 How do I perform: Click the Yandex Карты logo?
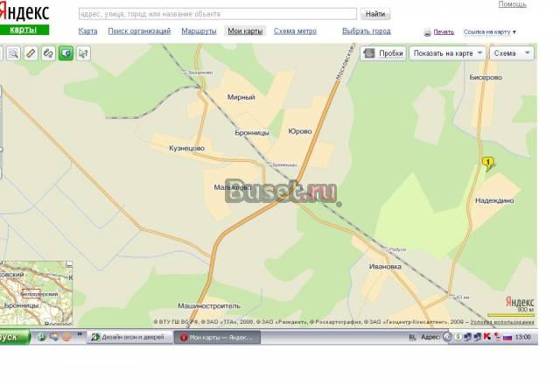click(24, 19)
